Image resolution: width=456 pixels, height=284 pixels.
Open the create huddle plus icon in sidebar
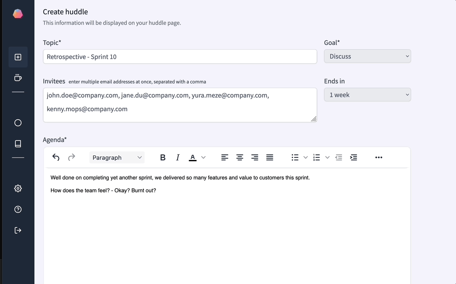tap(18, 57)
